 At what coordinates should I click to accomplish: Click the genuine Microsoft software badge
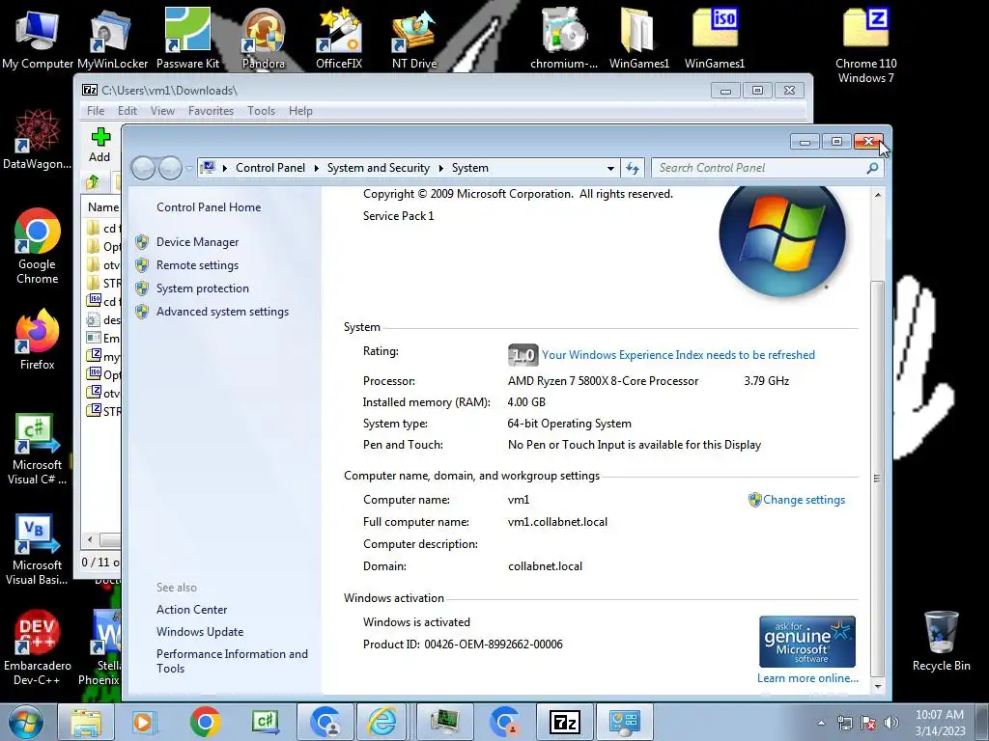coord(807,642)
